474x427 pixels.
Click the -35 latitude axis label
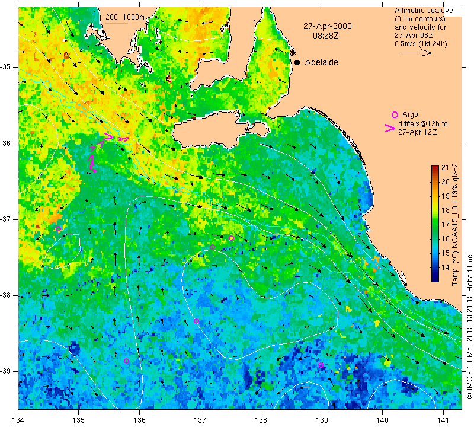(7, 67)
